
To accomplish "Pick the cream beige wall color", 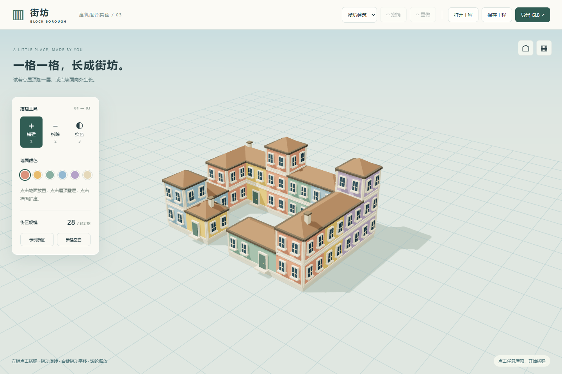I will point(87,175).
